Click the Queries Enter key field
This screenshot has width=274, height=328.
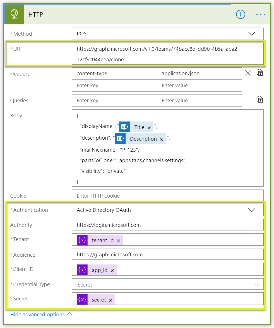pyautogui.click(x=114, y=100)
